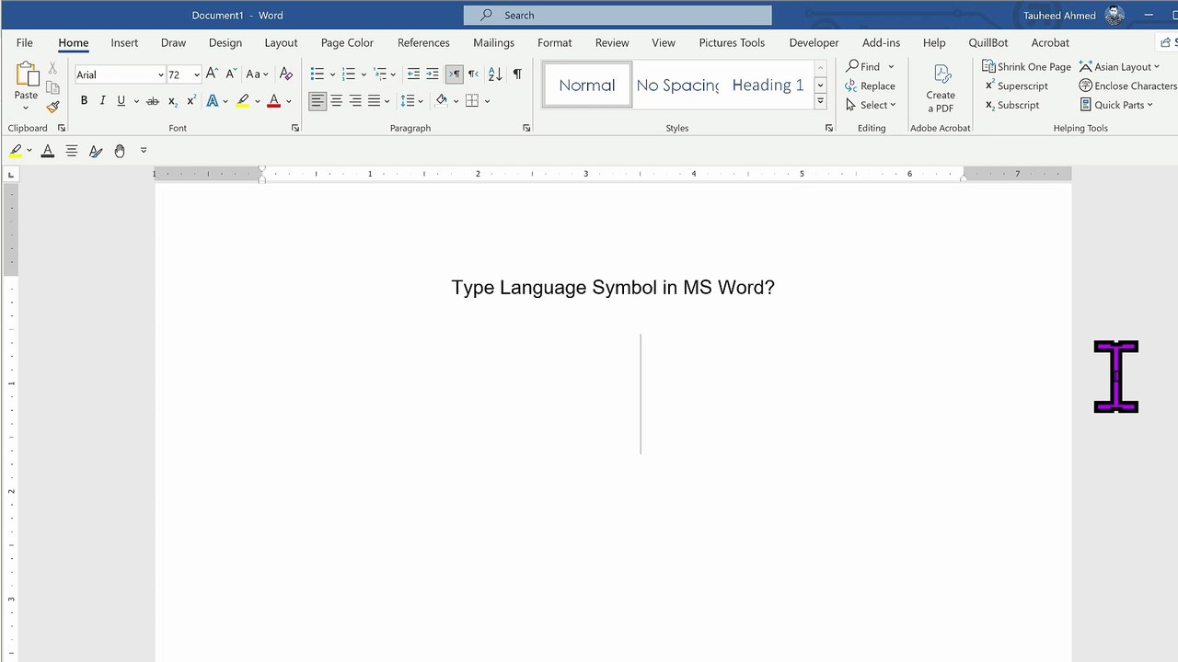1178x662 pixels.
Task: Open the References tab
Action: 423,42
